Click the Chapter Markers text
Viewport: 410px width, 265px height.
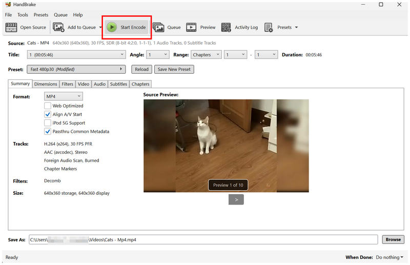pos(60,169)
